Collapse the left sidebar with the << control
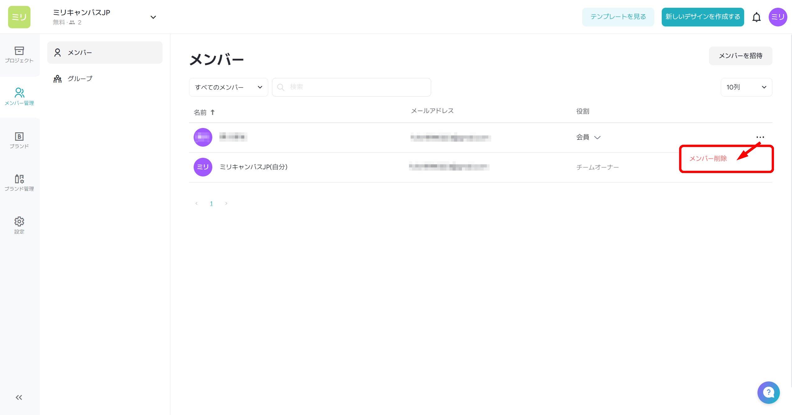This screenshot has height=415, width=792. pos(19,397)
